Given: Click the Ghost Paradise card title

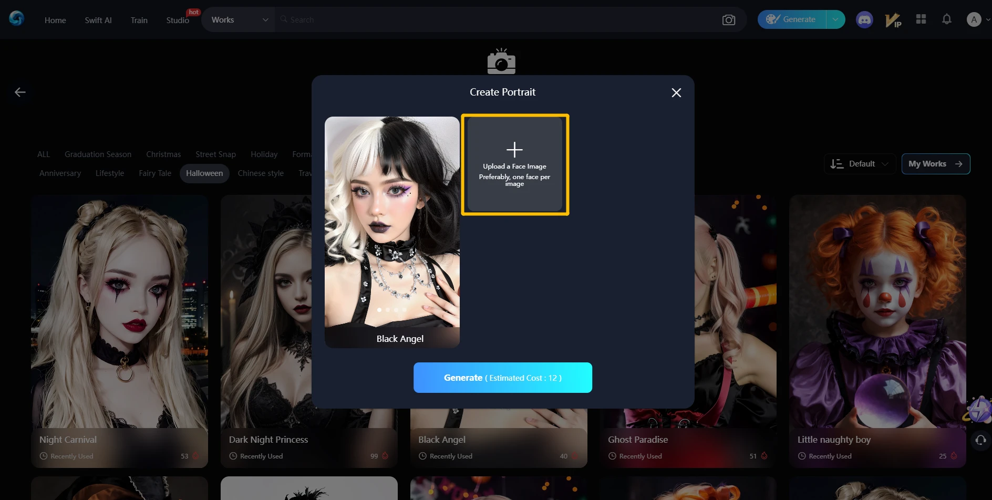Looking at the screenshot, I should click(x=638, y=440).
